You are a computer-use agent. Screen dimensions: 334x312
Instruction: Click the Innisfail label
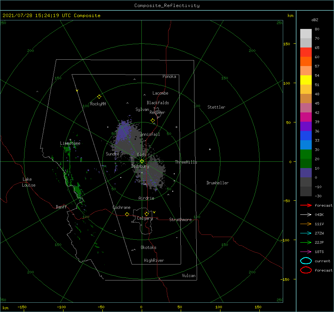point(150,134)
